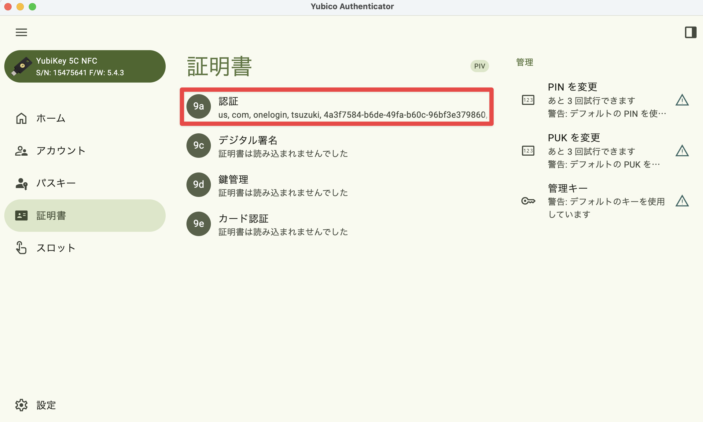Click 証明書は読み込まれませんでした under 9d
The image size is (703, 422).
tap(283, 192)
